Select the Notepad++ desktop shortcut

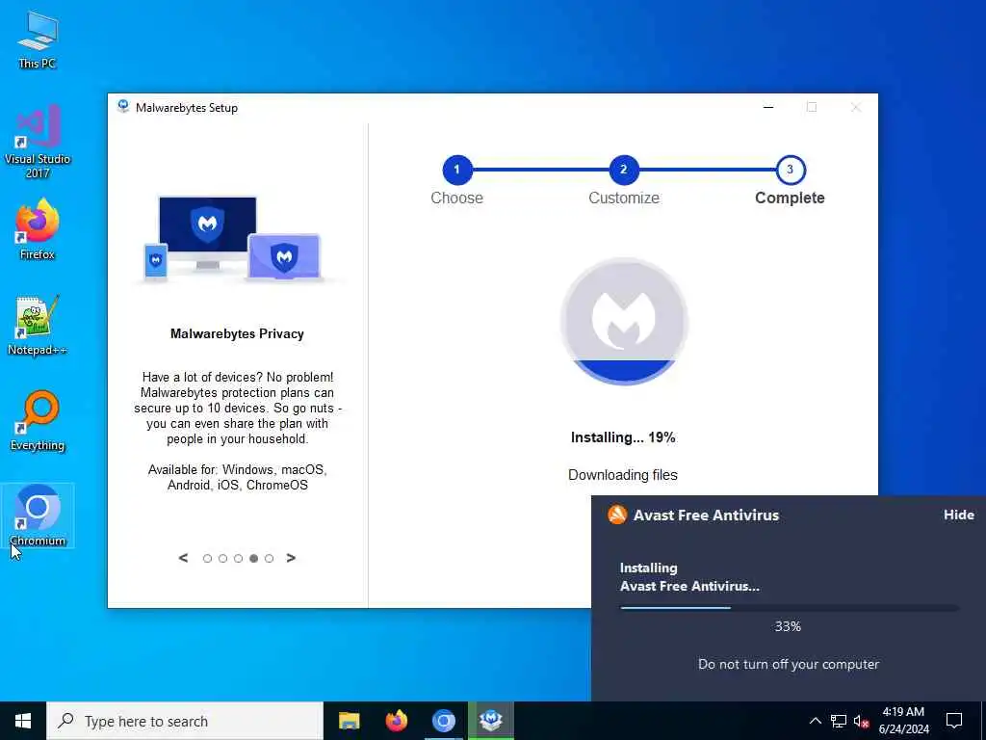click(x=38, y=326)
